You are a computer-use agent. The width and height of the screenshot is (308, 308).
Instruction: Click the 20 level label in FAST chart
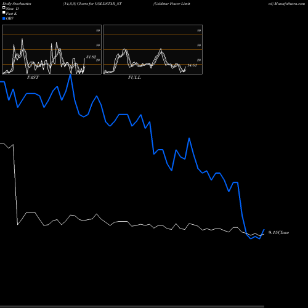click(98, 60)
